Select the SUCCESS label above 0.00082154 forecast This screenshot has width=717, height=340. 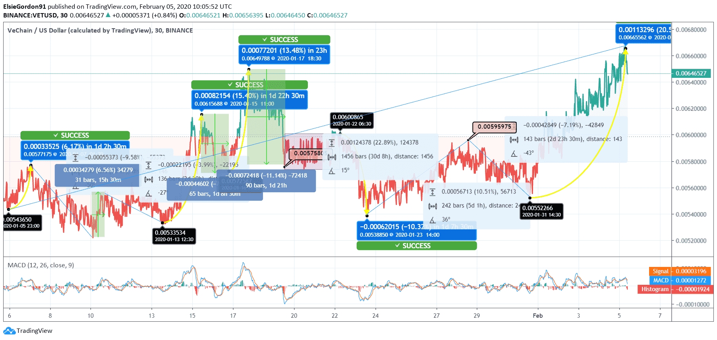point(249,85)
